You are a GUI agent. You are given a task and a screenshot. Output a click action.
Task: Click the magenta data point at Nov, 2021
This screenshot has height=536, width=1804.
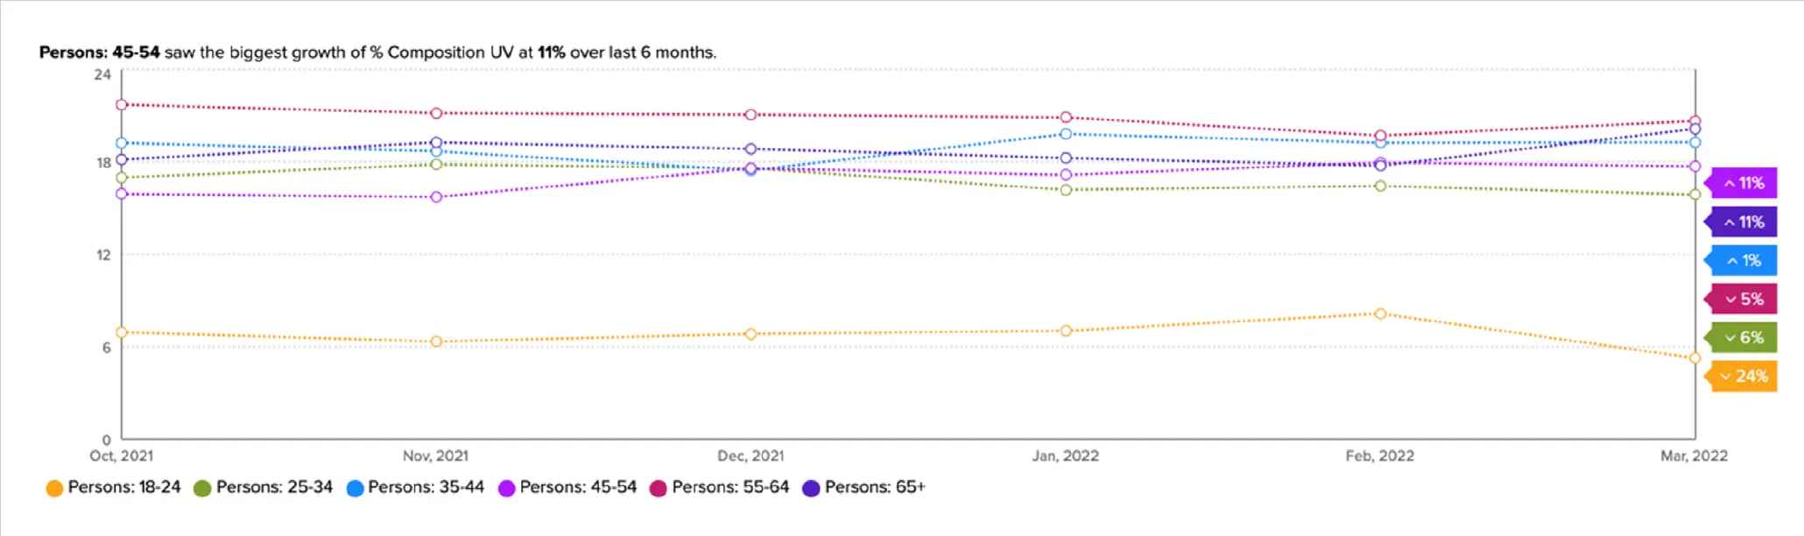pos(436,197)
